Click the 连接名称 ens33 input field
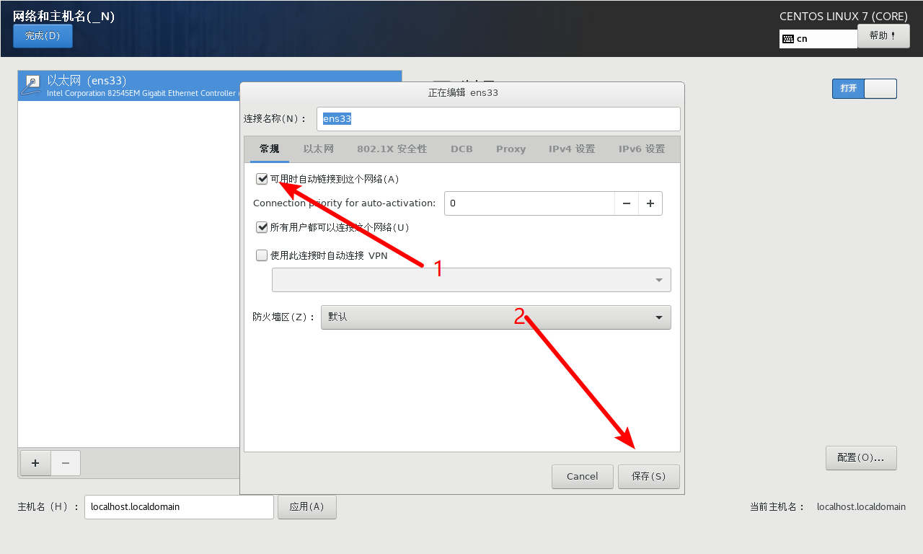The width and height of the screenshot is (923, 554). click(498, 119)
